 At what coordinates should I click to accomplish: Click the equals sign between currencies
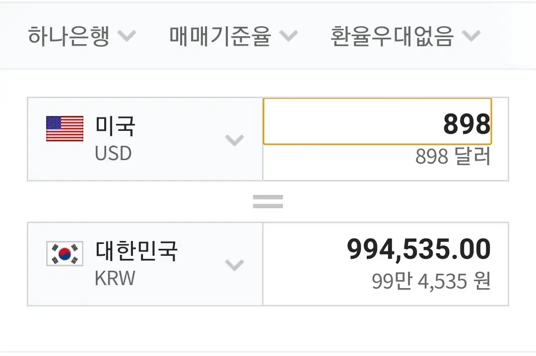coord(268,201)
